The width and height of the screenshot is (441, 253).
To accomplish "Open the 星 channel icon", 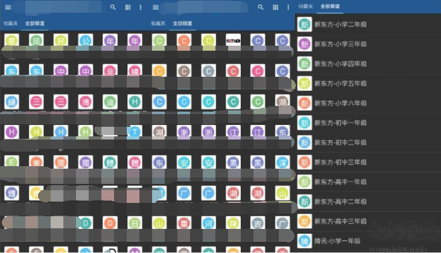I will click(x=12, y=41).
